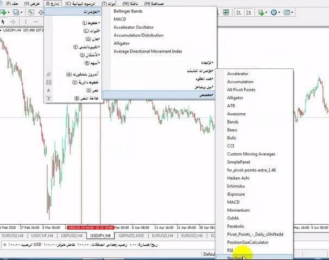This screenshot has width=329, height=260.
Task: Open the profiles dropdown arrow
Action: tap(21, 12)
